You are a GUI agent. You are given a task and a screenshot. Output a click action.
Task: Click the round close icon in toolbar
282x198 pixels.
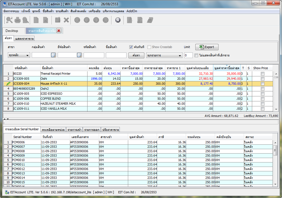tap(118, 20)
